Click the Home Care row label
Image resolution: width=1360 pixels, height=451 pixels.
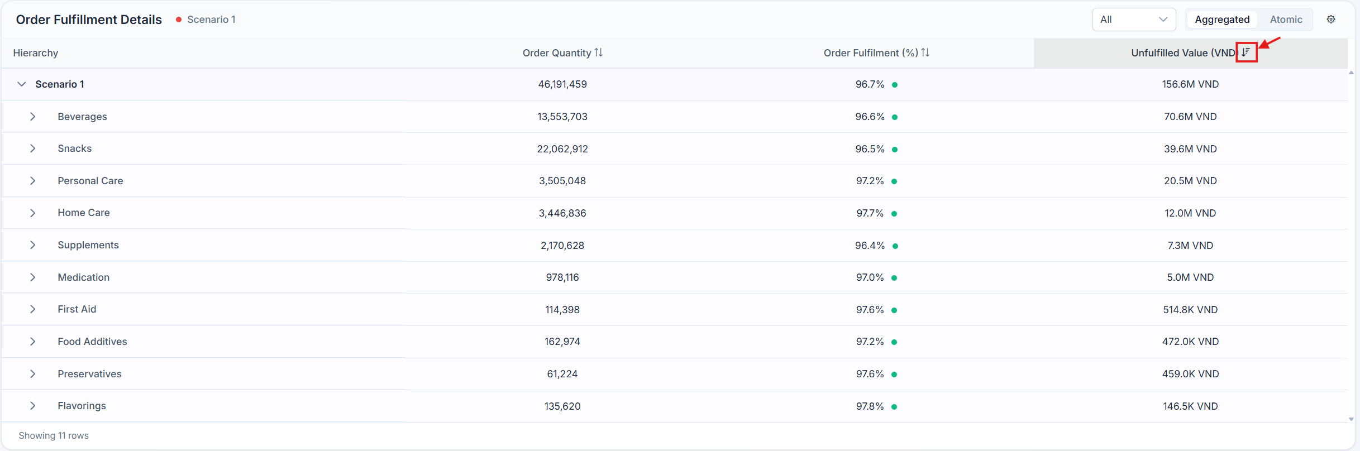(x=84, y=213)
